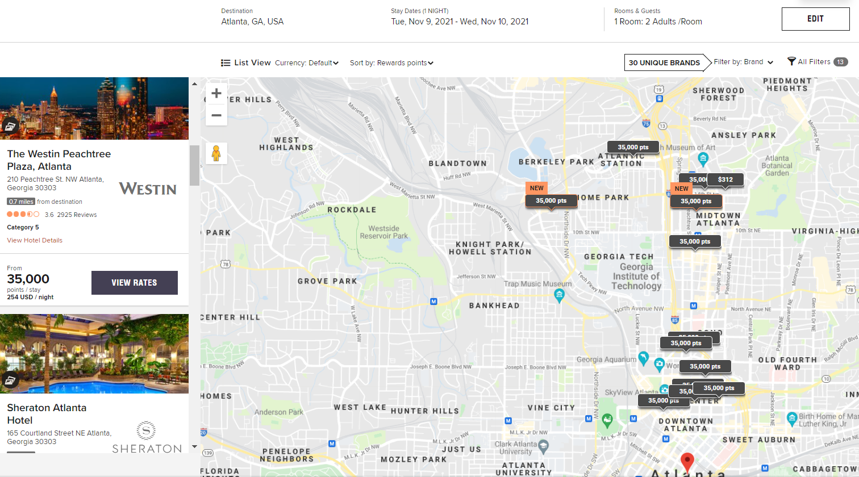Screen dimensions: 859x477
Task: Select the $312 map price marker
Action: (x=725, y=179)
